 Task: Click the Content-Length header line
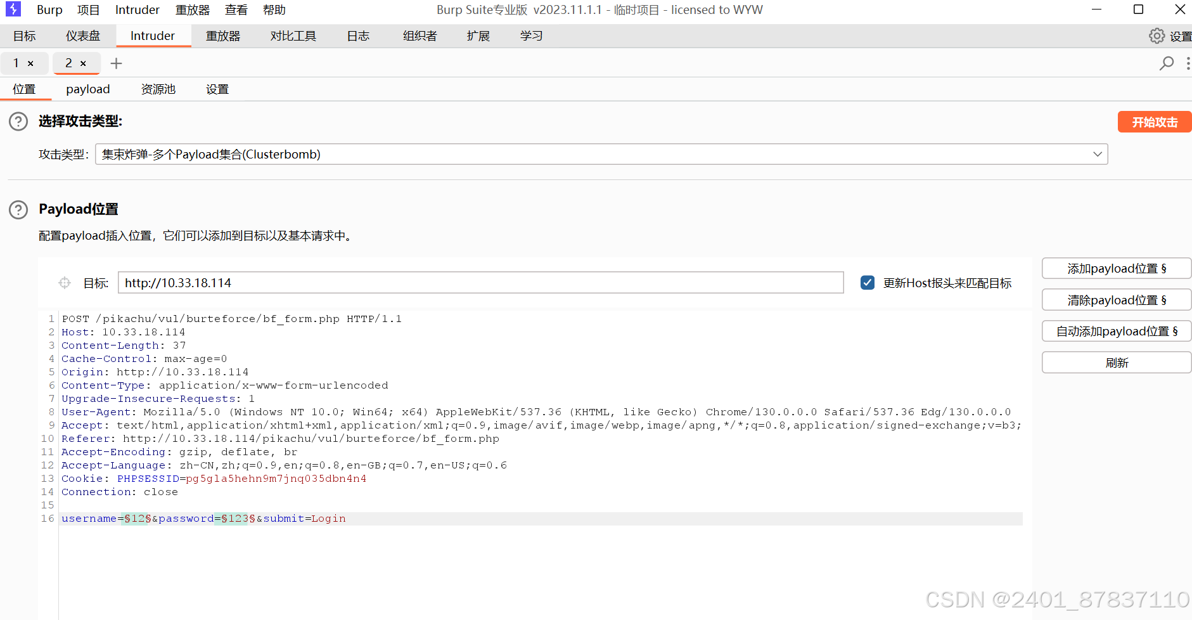pos(124,346)
